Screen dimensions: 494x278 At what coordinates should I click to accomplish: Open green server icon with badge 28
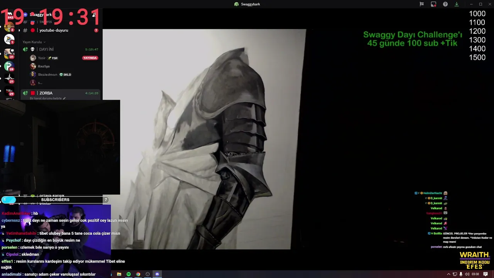(x=9, y=66)
